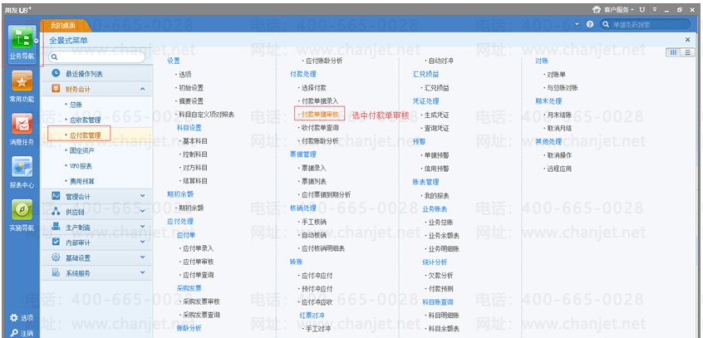Open 远程应用 entry

(x=559, y=169)
